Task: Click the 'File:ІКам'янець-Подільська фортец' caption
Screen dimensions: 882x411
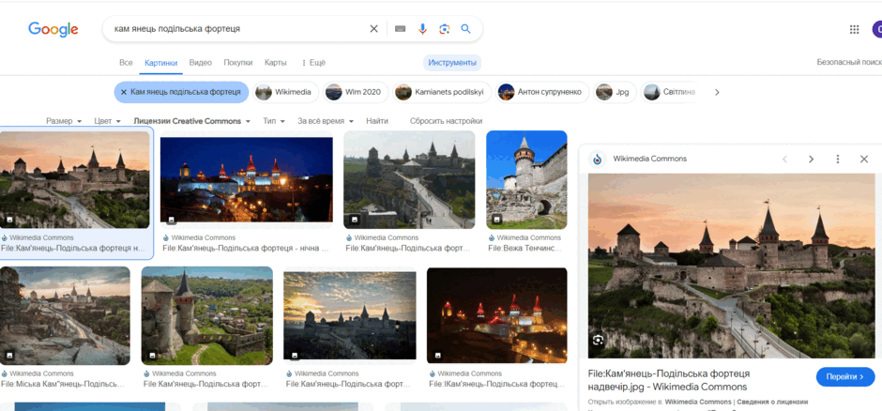Action: click(x=496, y=384)
